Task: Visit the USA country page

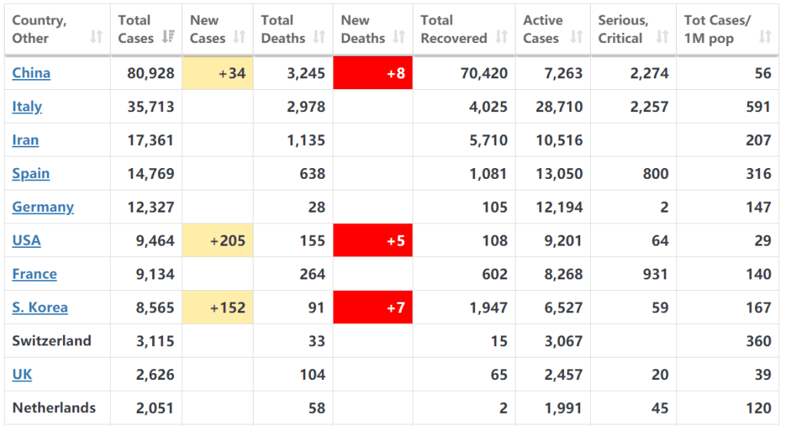Action: (26, 241)
